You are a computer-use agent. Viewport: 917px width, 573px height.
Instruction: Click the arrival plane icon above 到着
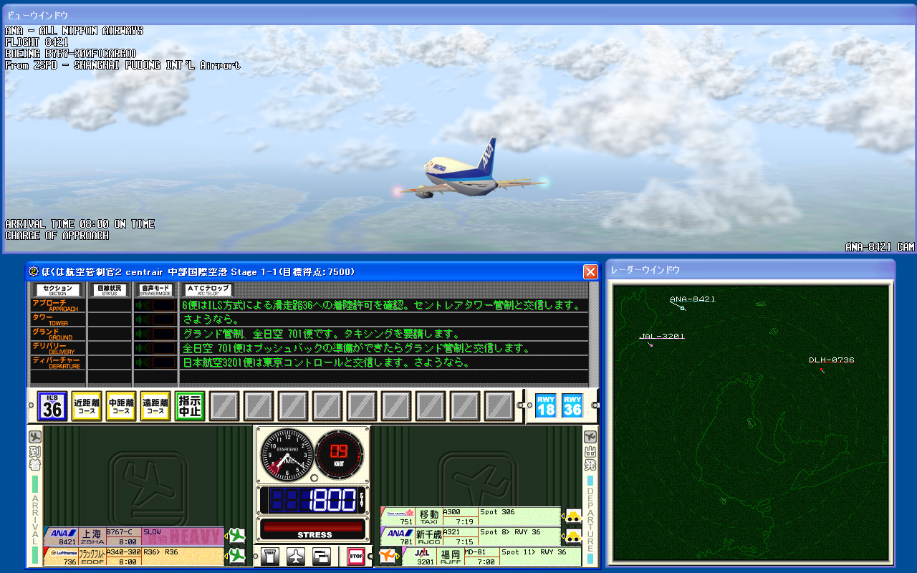pyautogui.click(x=34, y=437)
